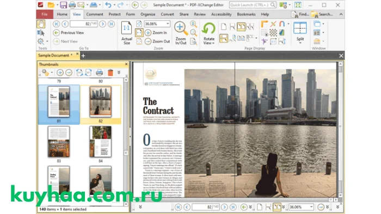The height and width of the screenshot is (214, 381).
Task: Open the Open folder dropdown arrow
Action: (57, 5)
